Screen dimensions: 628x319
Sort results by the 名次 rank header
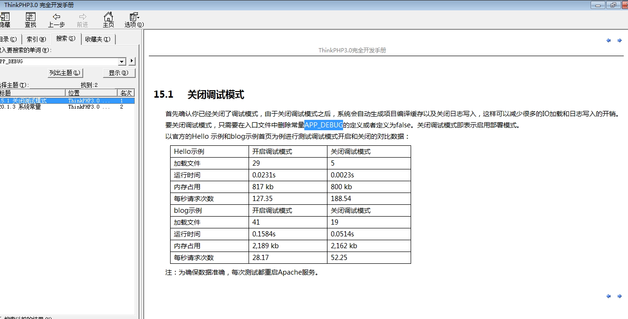[x=126, y=93]
